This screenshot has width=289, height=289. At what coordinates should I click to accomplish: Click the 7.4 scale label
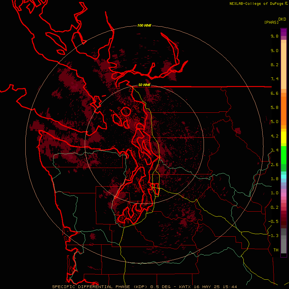tap(275, 79)
